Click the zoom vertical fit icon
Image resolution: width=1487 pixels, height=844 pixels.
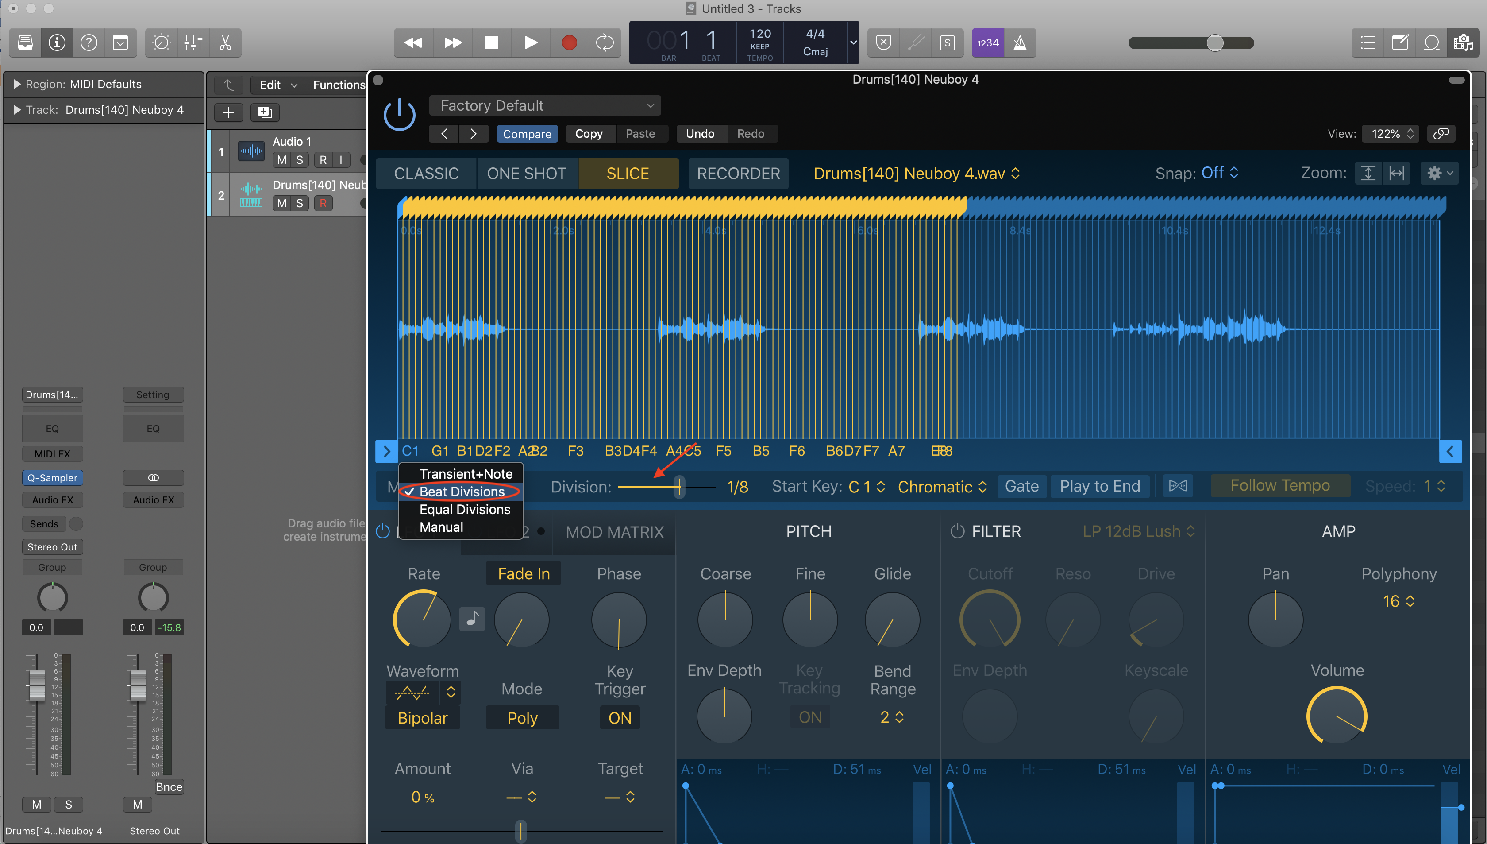(x=1368, y=173)
